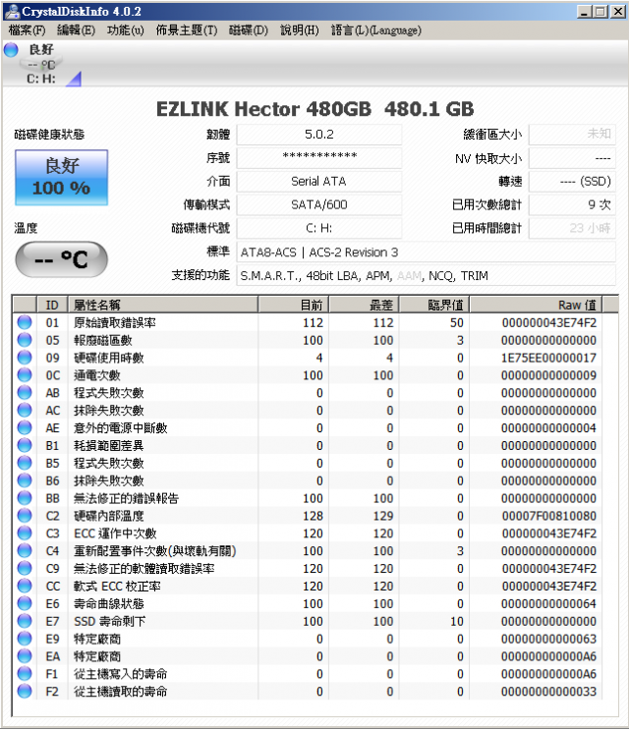
Task: Select the 原始讀取錯誤率 attribute name
Action: point(115,322)
